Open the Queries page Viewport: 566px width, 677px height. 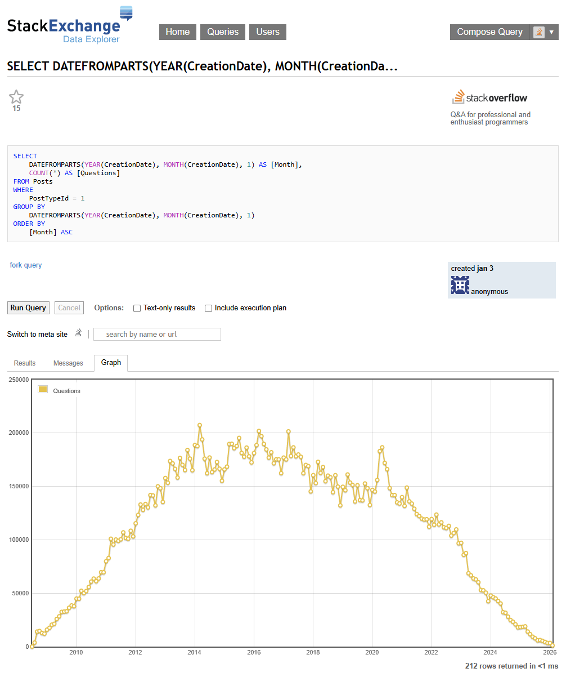coord(223,32)
